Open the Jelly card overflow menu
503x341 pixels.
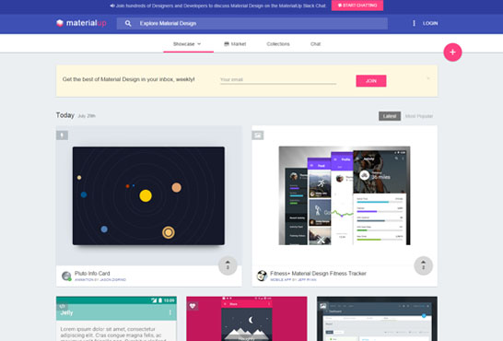click(x=170, y=312)
